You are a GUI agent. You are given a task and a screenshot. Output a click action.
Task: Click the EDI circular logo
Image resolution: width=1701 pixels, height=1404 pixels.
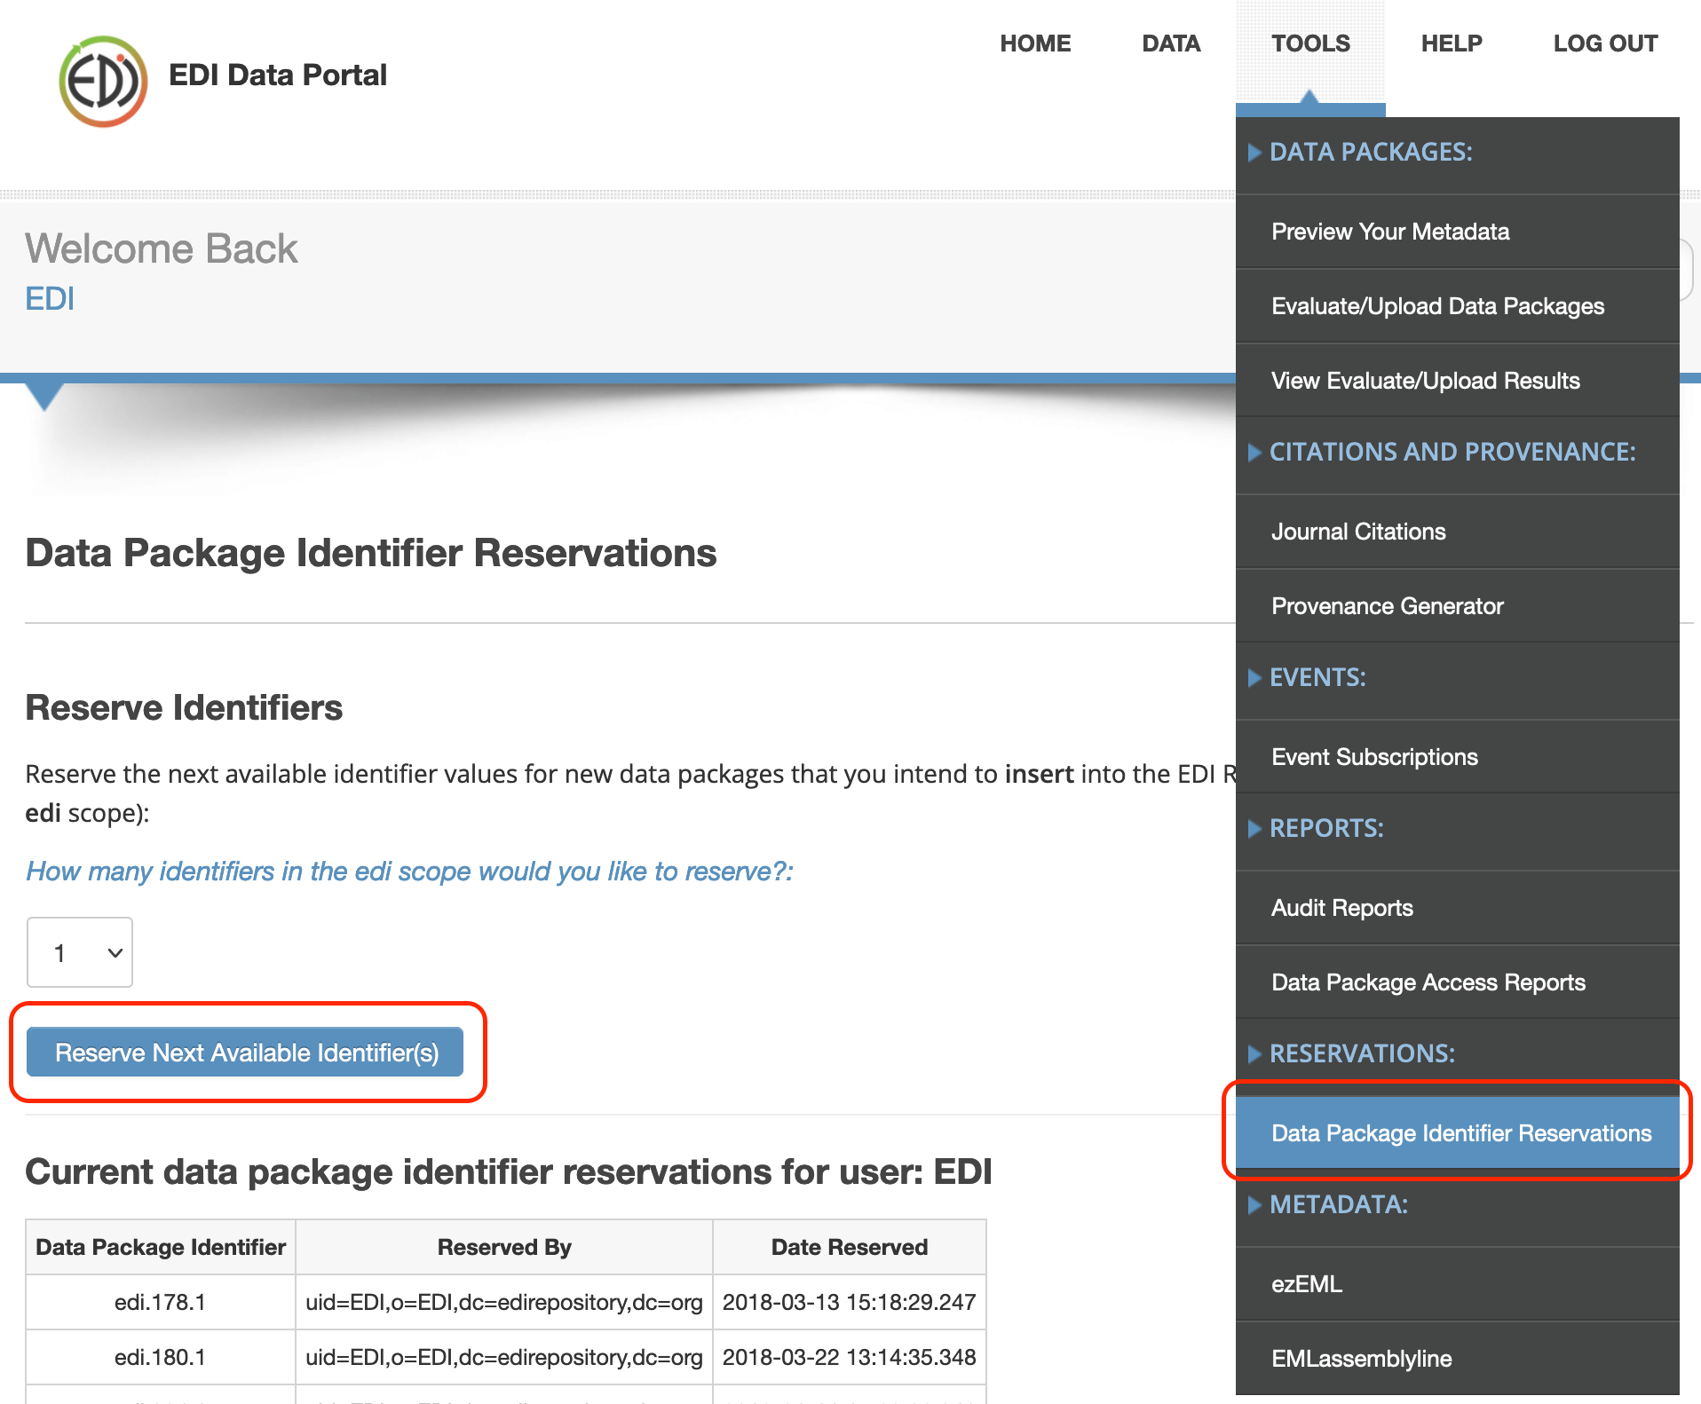(x=103, y=81)
